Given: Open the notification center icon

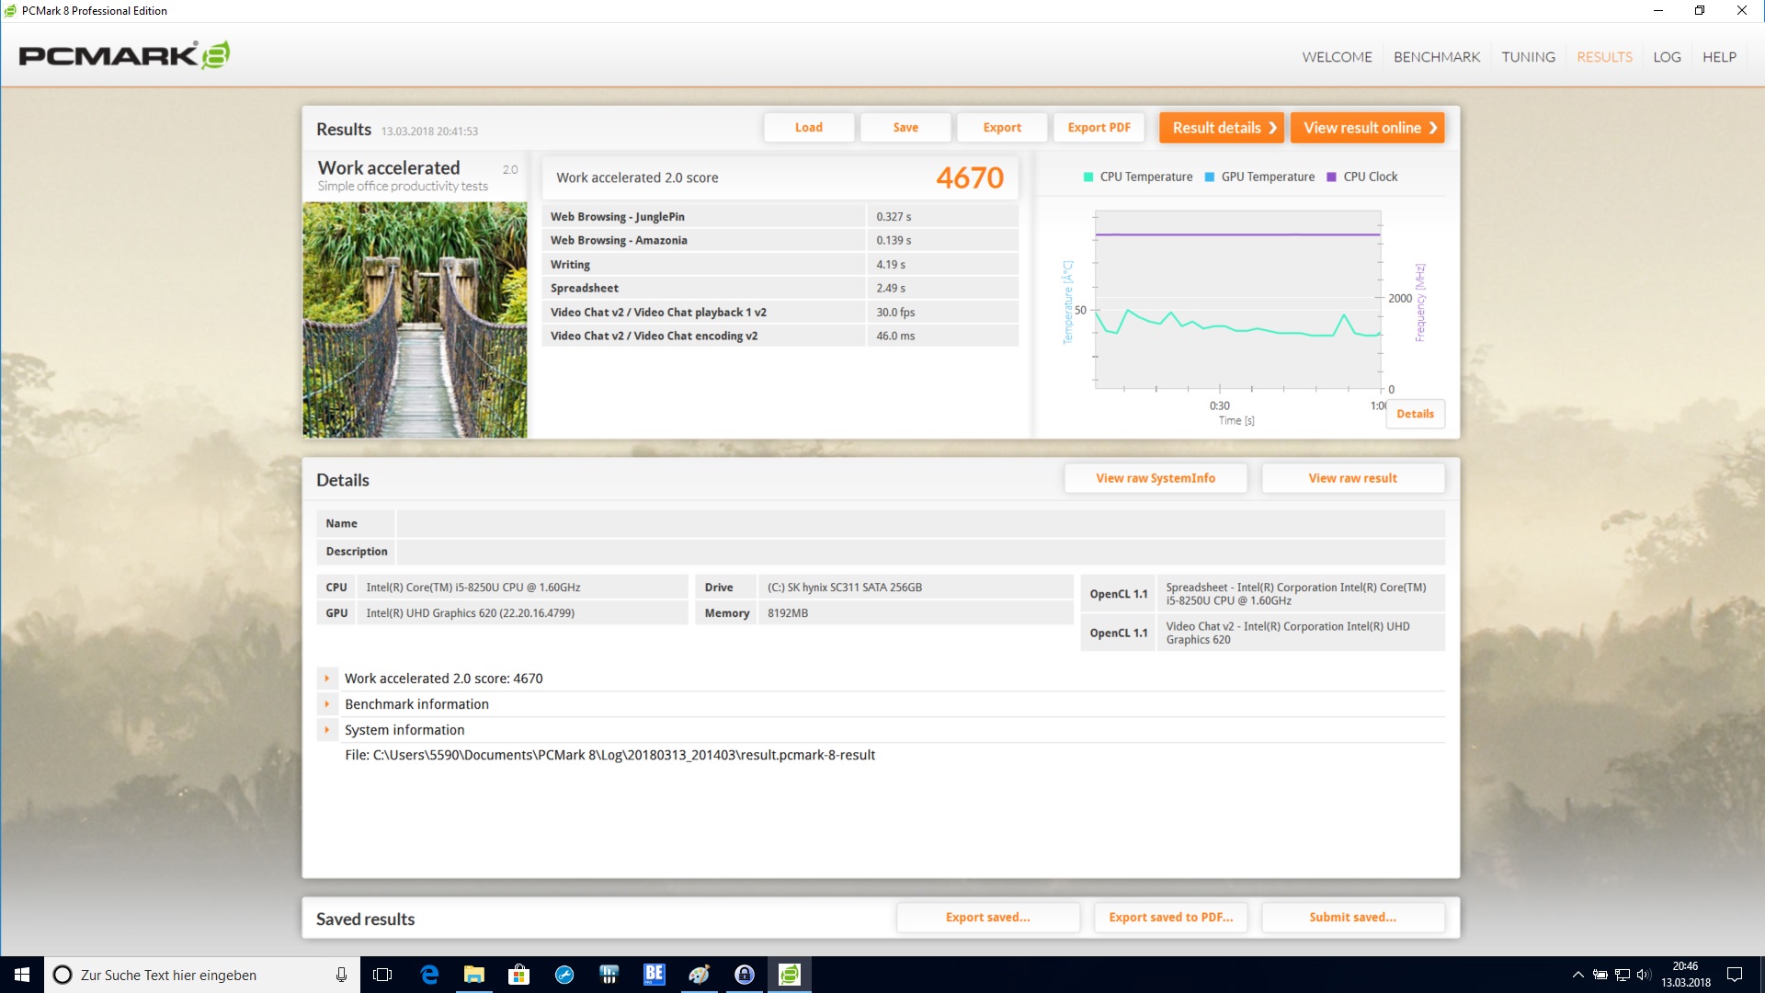Looking at the screenshot, I should [x=1735, y=975].
